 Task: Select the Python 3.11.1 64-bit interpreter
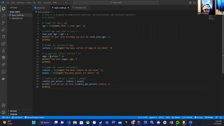click(187, 118)
